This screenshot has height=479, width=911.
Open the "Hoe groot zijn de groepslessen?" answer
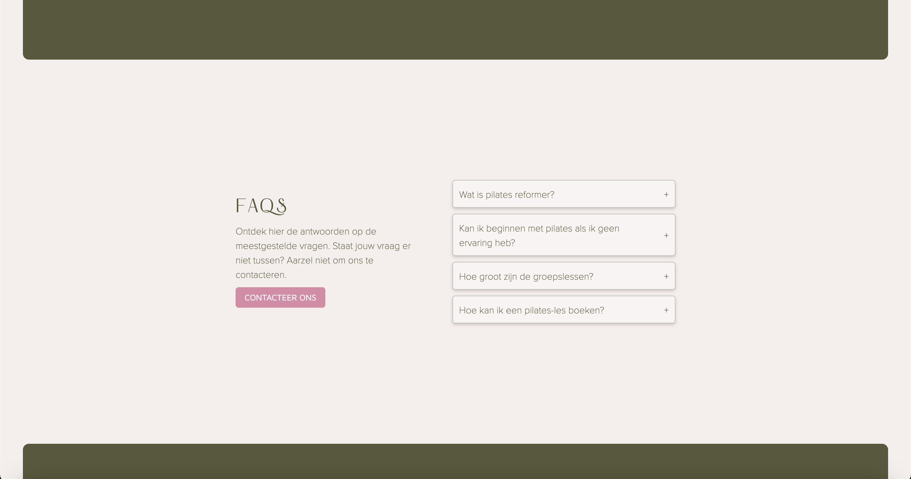click(526, 276)
